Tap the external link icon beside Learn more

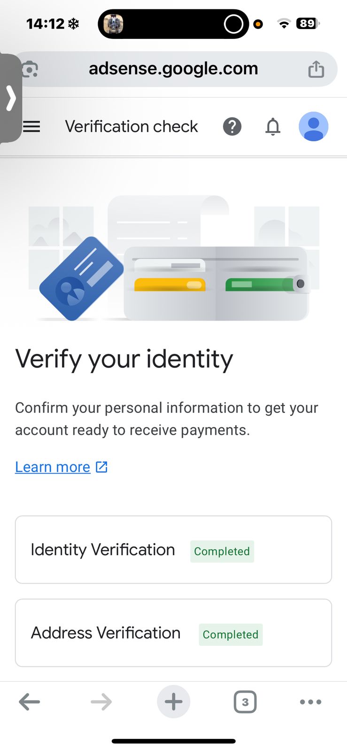pos(101,467)
